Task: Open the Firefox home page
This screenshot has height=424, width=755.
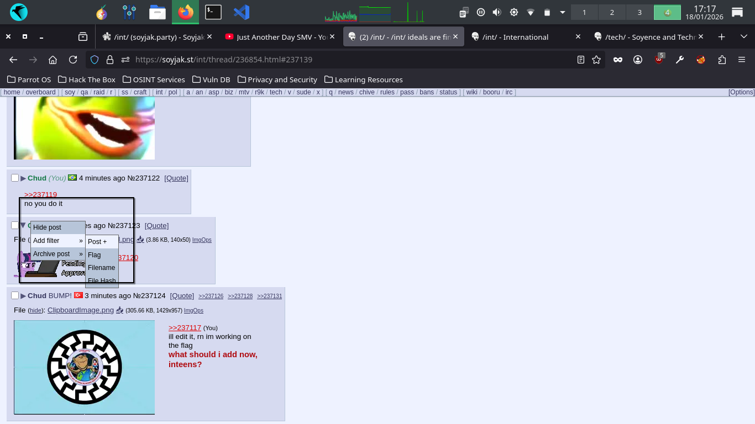Action: (53, 60)
